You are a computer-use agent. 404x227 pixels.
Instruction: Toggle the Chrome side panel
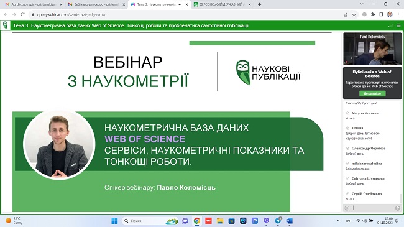382,15
